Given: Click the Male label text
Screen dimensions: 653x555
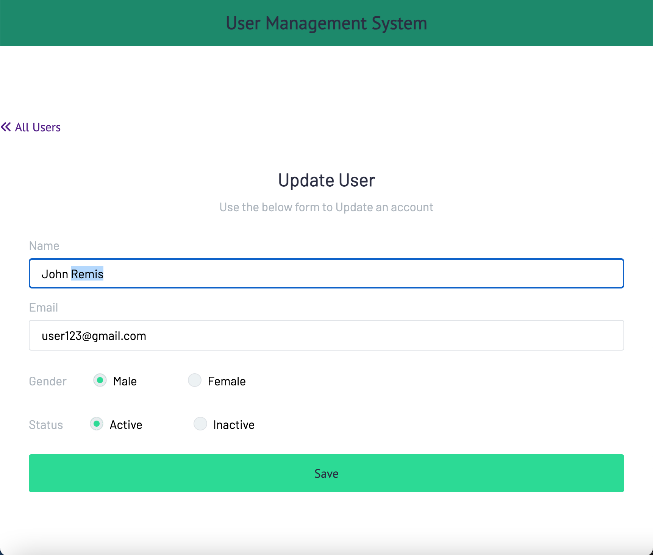Looking at the screenshot, I should 125,381.
